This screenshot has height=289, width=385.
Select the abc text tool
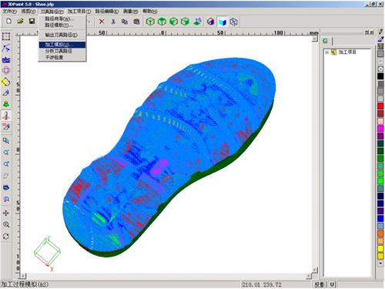coord(6,60)
